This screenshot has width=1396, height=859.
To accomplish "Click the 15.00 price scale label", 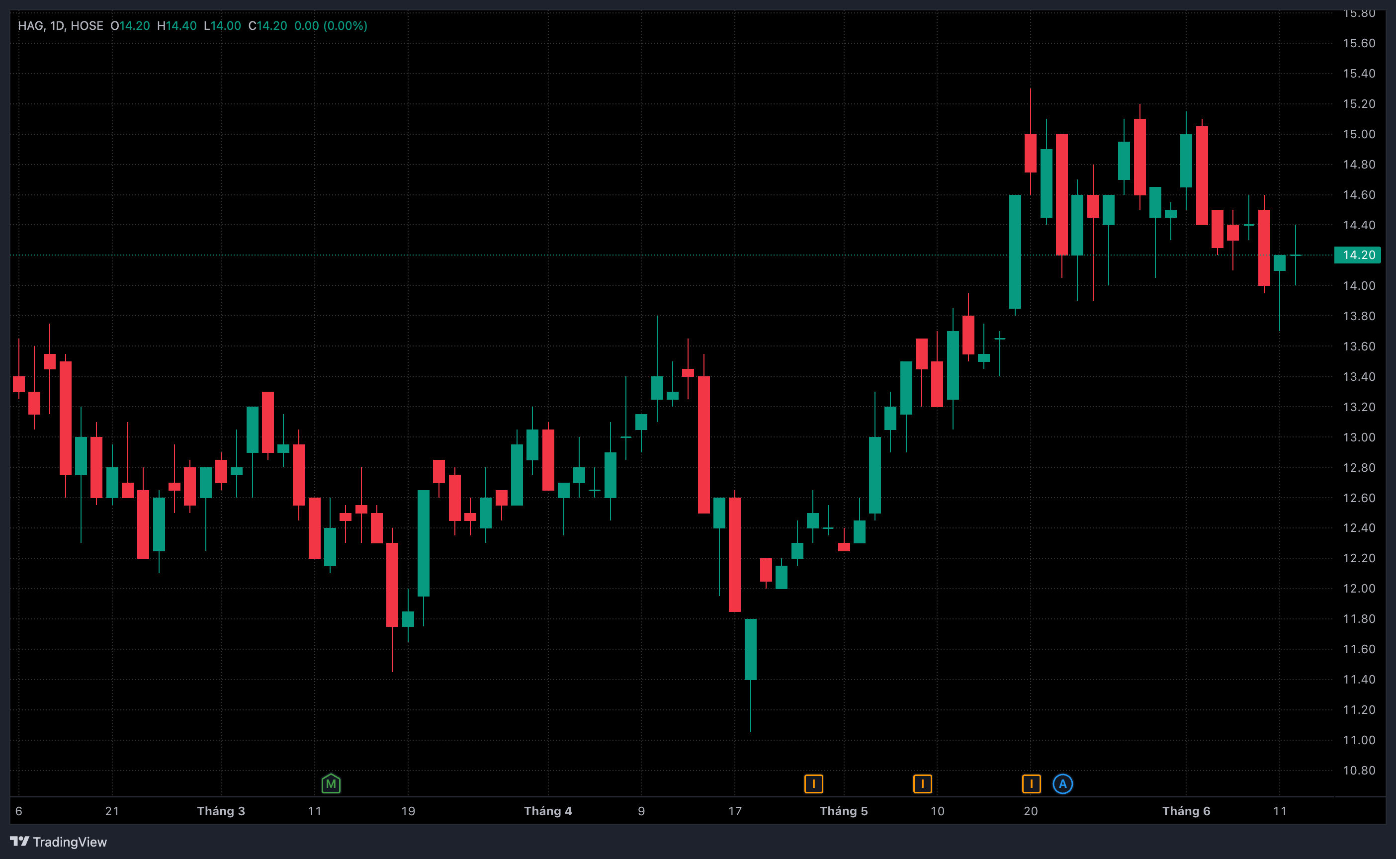I will (1359, 134).
